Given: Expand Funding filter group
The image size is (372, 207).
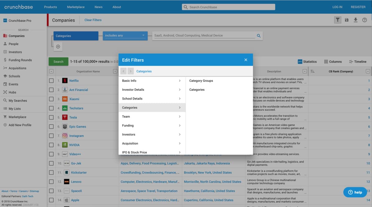Looking at the screenshot, I should (x=152, y=125).
